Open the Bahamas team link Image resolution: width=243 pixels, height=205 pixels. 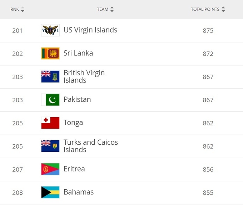click(x=79, y=192)
